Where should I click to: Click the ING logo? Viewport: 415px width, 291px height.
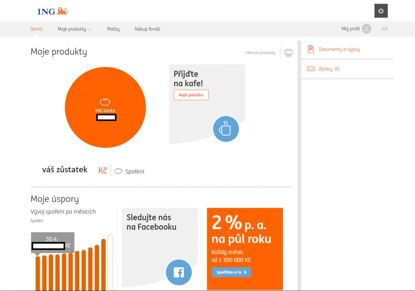pos(53,11)
